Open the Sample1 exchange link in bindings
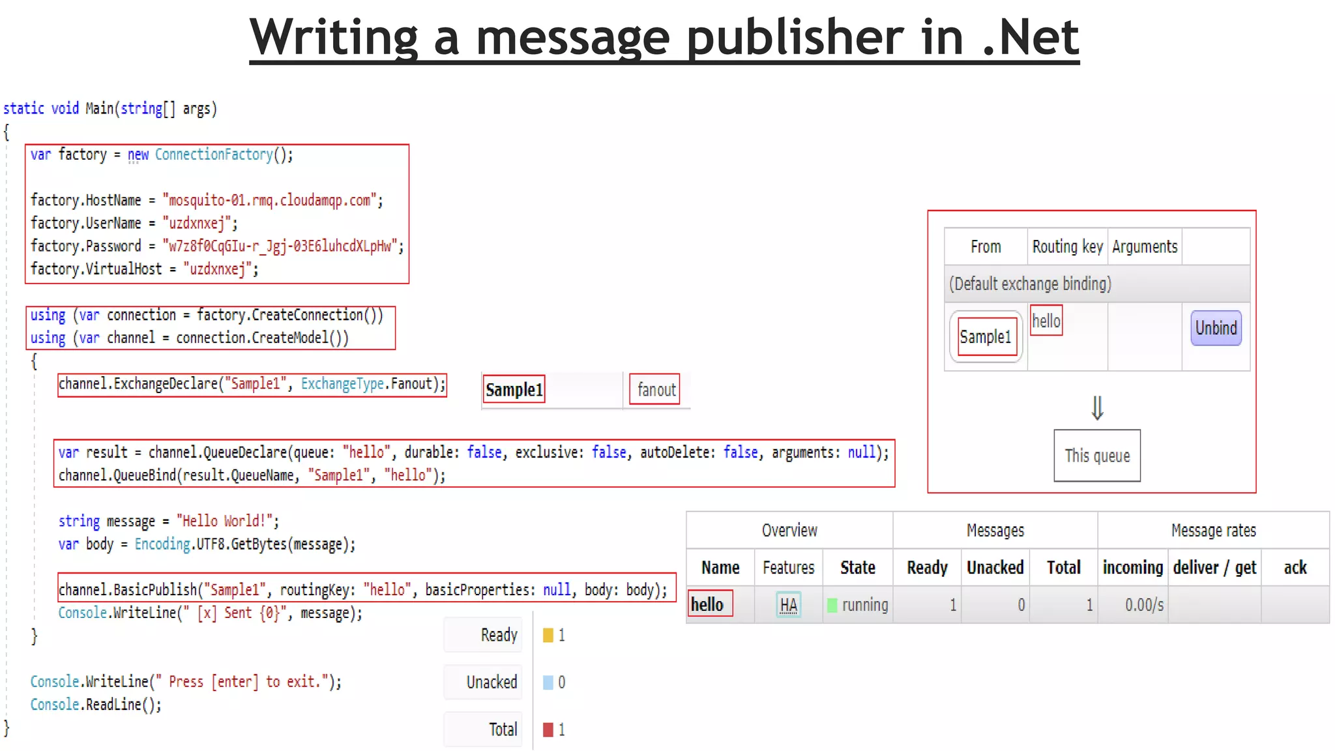The image size is (1335, 751). (986, 336)
